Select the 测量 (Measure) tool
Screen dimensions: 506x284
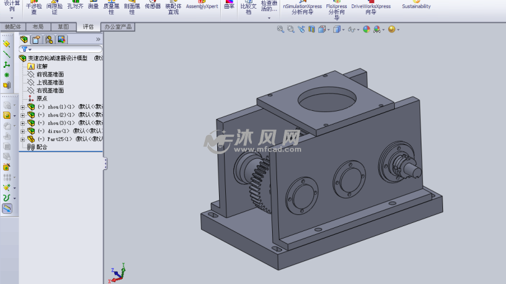coord(93,7)
